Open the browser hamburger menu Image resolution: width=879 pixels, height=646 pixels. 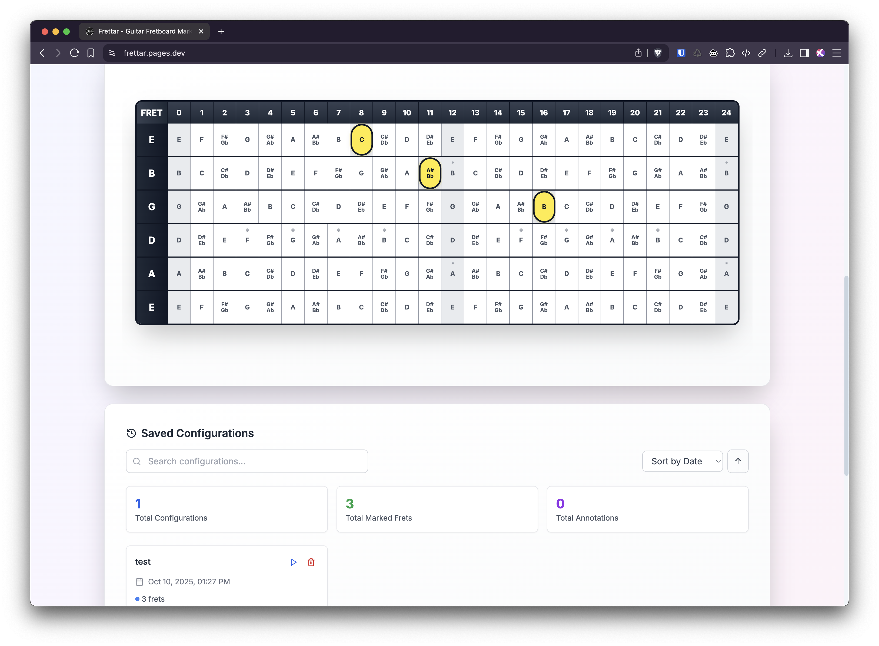pyautogui.click(x=836, y=53)
